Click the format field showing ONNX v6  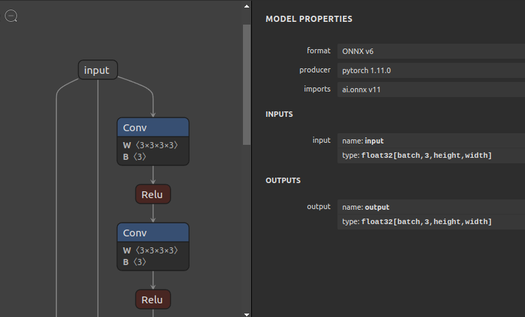pyautogui.click(x=431, y=51)
